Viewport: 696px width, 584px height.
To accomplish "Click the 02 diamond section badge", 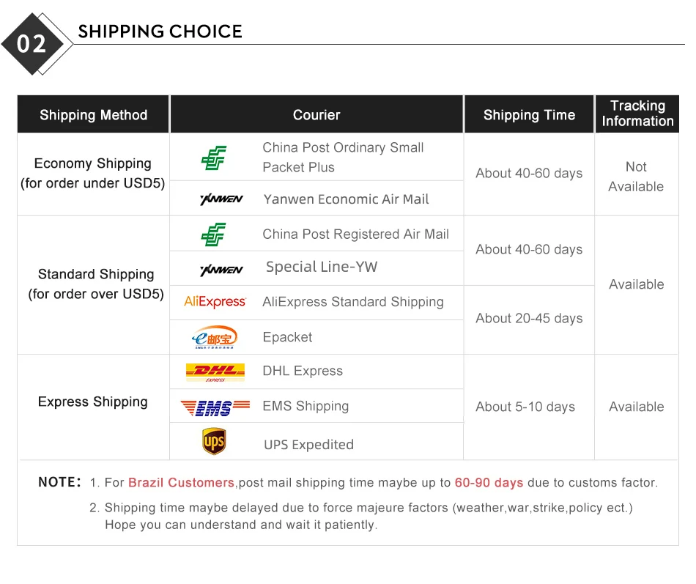I will 32,43.
